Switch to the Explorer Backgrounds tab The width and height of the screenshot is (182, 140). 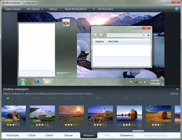[x=155, y=135]
